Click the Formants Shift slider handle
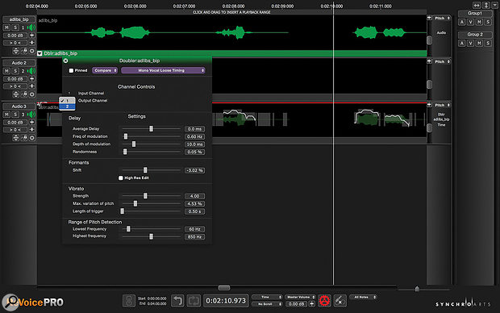Image resolution: width=500 pixels, height=313 pixels. [x=145, y=170]
